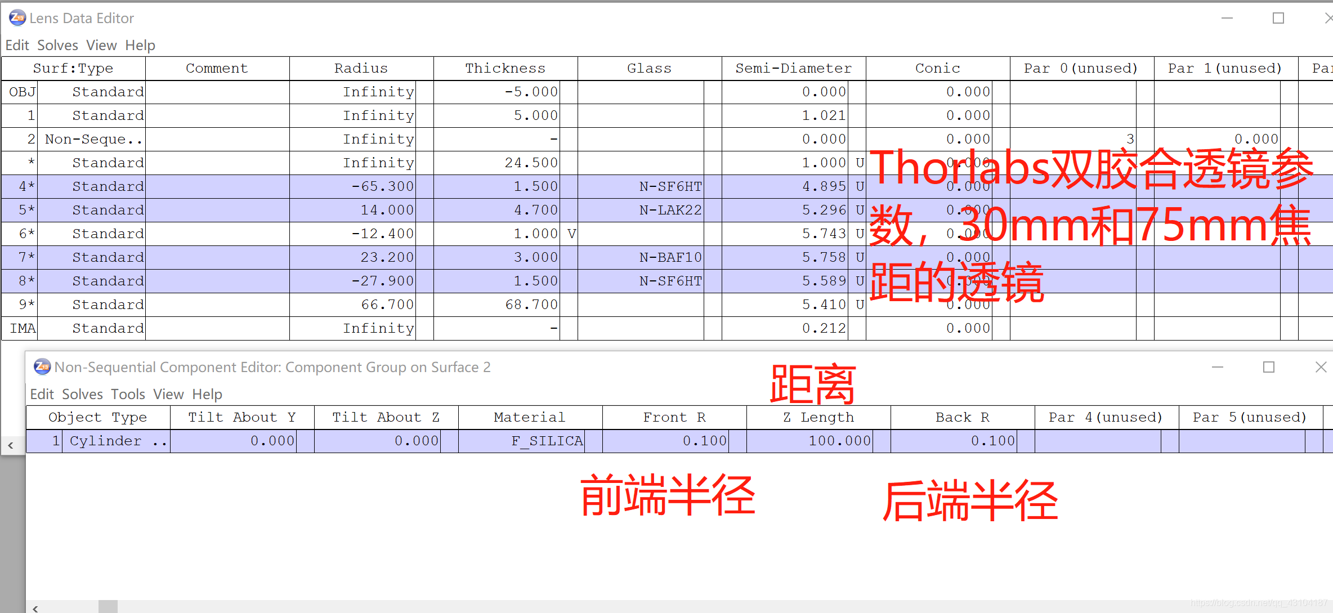Screen dimensions: 1333x613
Task: Click glass cell N-LAK22
Action: 641,210
